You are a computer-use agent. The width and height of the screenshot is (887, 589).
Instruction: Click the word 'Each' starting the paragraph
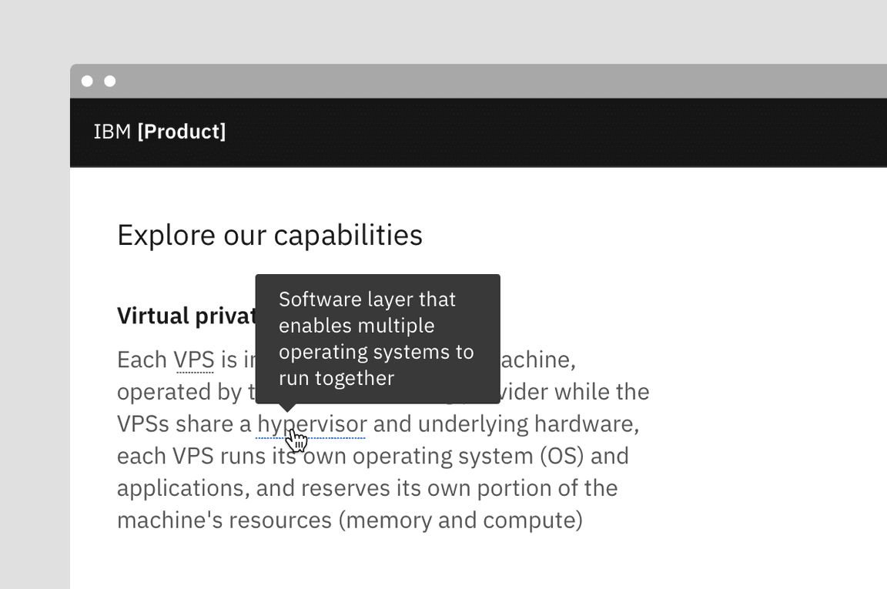[x=142, y=360]
